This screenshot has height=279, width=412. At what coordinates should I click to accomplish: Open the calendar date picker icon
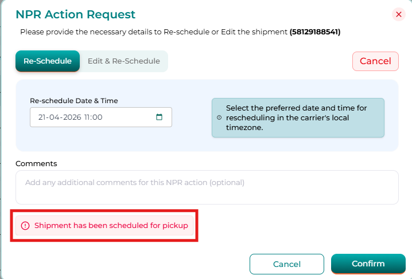pos(160,117)
